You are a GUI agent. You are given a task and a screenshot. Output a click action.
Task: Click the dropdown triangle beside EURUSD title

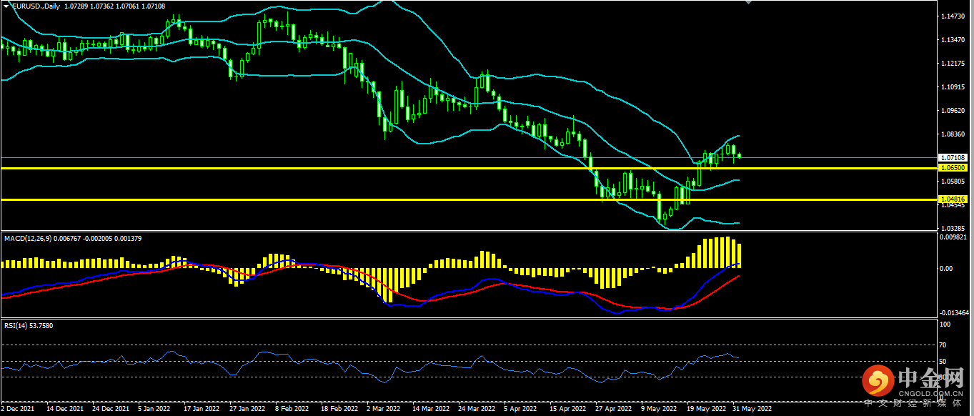[5, 6]
